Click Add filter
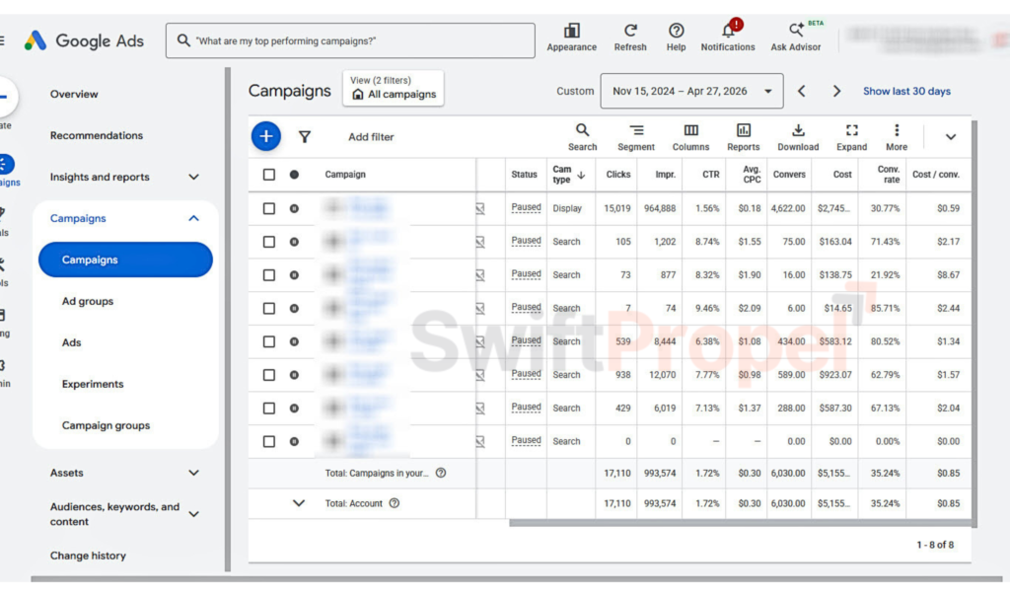Image resolution: width=1010 pixels, height=596 pixels. (371, 137)
